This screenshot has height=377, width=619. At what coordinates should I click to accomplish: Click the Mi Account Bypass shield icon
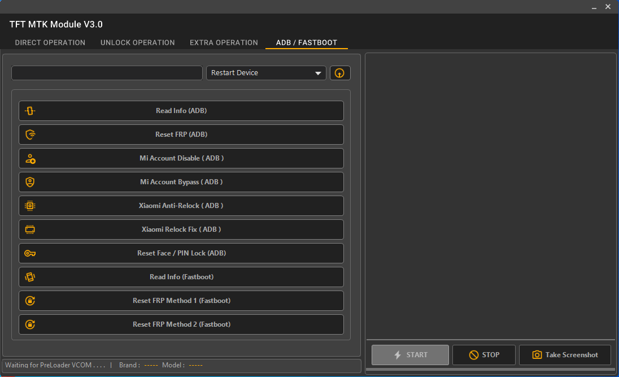coord(29,182)
